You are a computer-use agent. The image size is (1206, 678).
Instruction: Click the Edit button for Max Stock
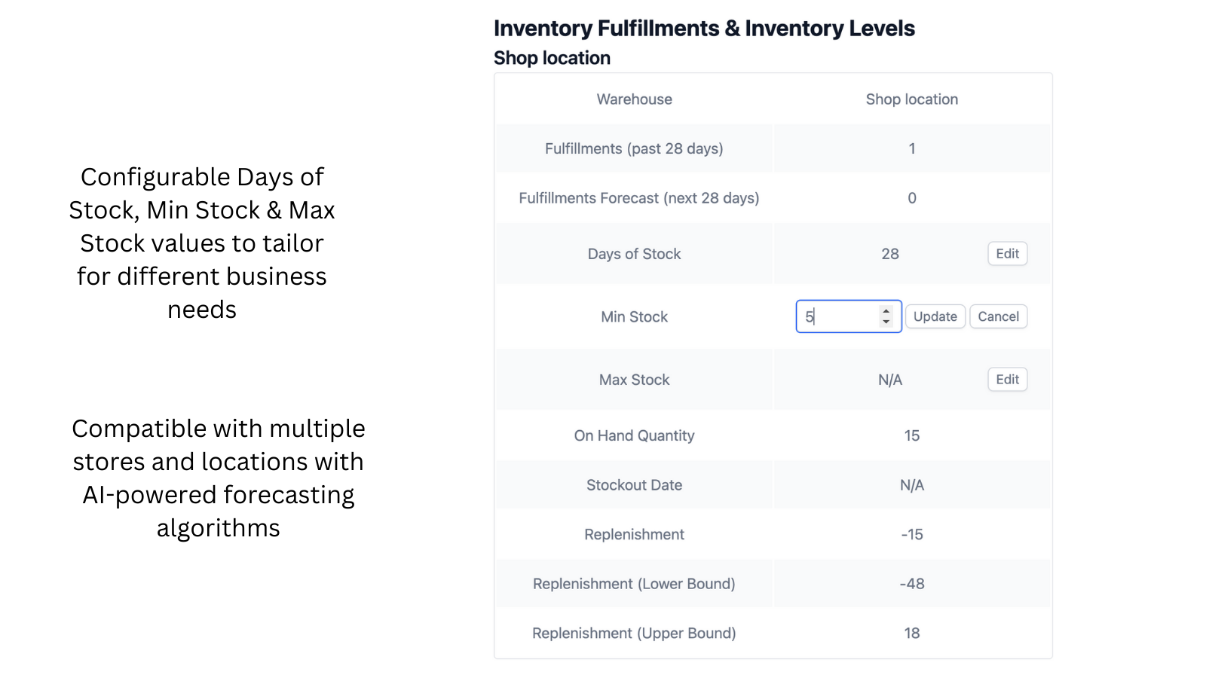pyautogui.click(x=1007, y=380)
